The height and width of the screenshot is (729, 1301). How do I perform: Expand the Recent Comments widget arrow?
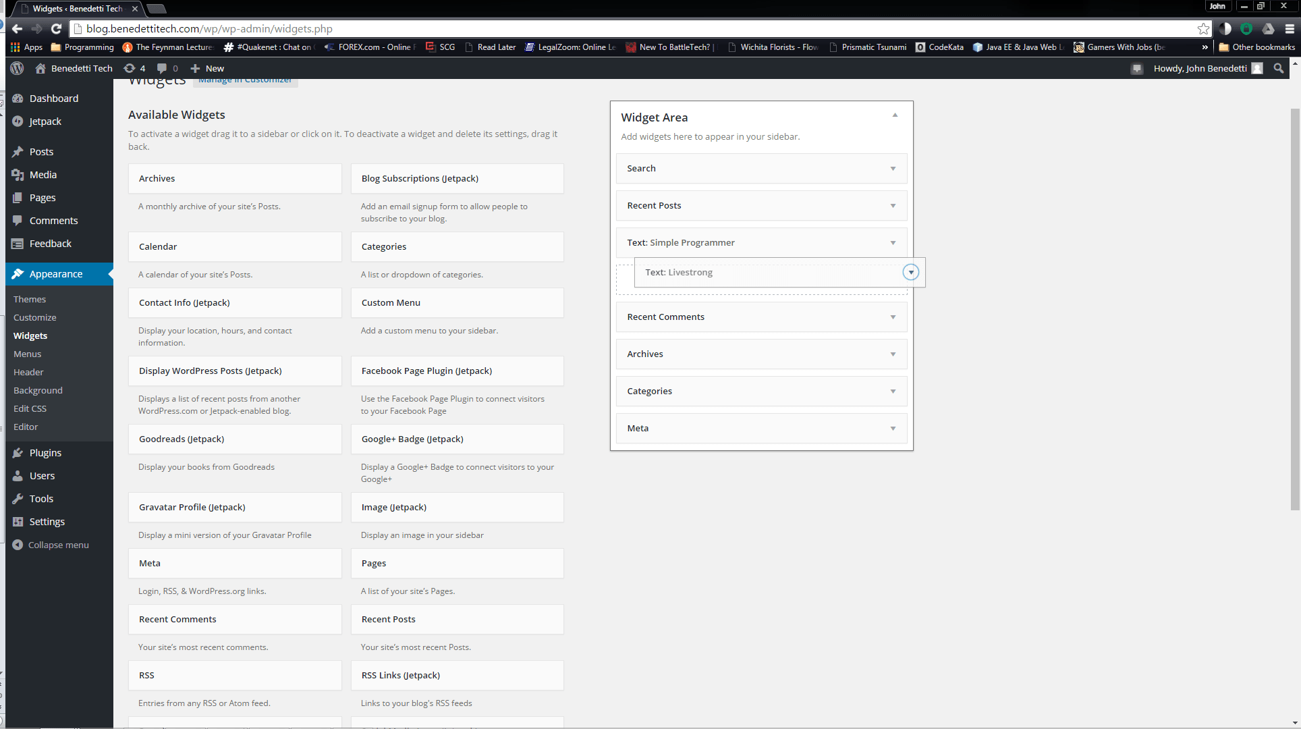(893, 317)
